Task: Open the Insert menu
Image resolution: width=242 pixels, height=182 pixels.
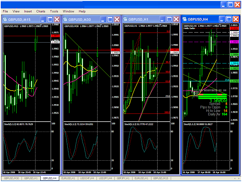Action: 28,11
